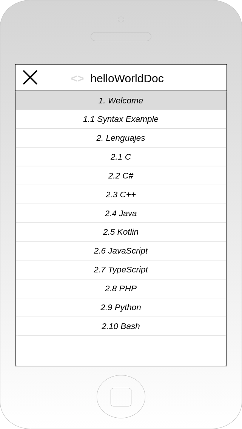Image resolution: width=242 pixels, height=429 pixels.
Task: Go to 2.6 JavaScript section
Action: (x=121, y=251)
